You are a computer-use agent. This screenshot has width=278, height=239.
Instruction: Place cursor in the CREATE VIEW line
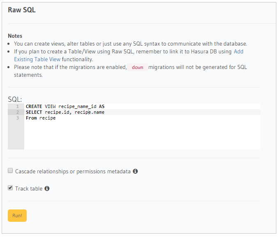(142, 106)
